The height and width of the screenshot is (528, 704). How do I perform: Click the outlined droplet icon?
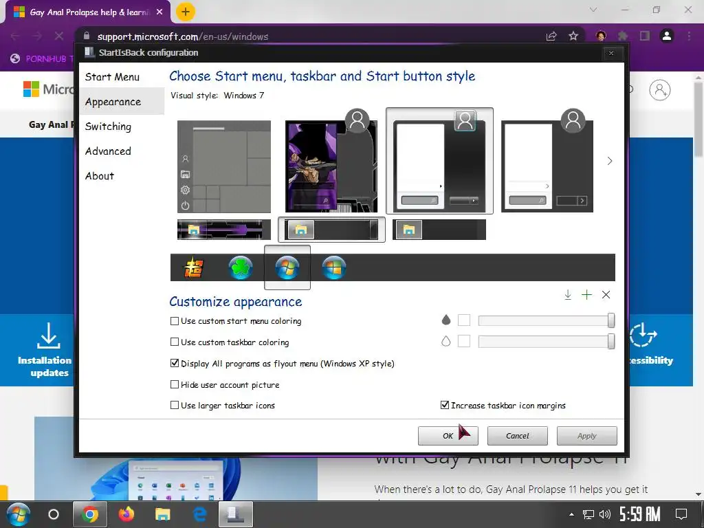pyautogui.click(x=445, y=341)
